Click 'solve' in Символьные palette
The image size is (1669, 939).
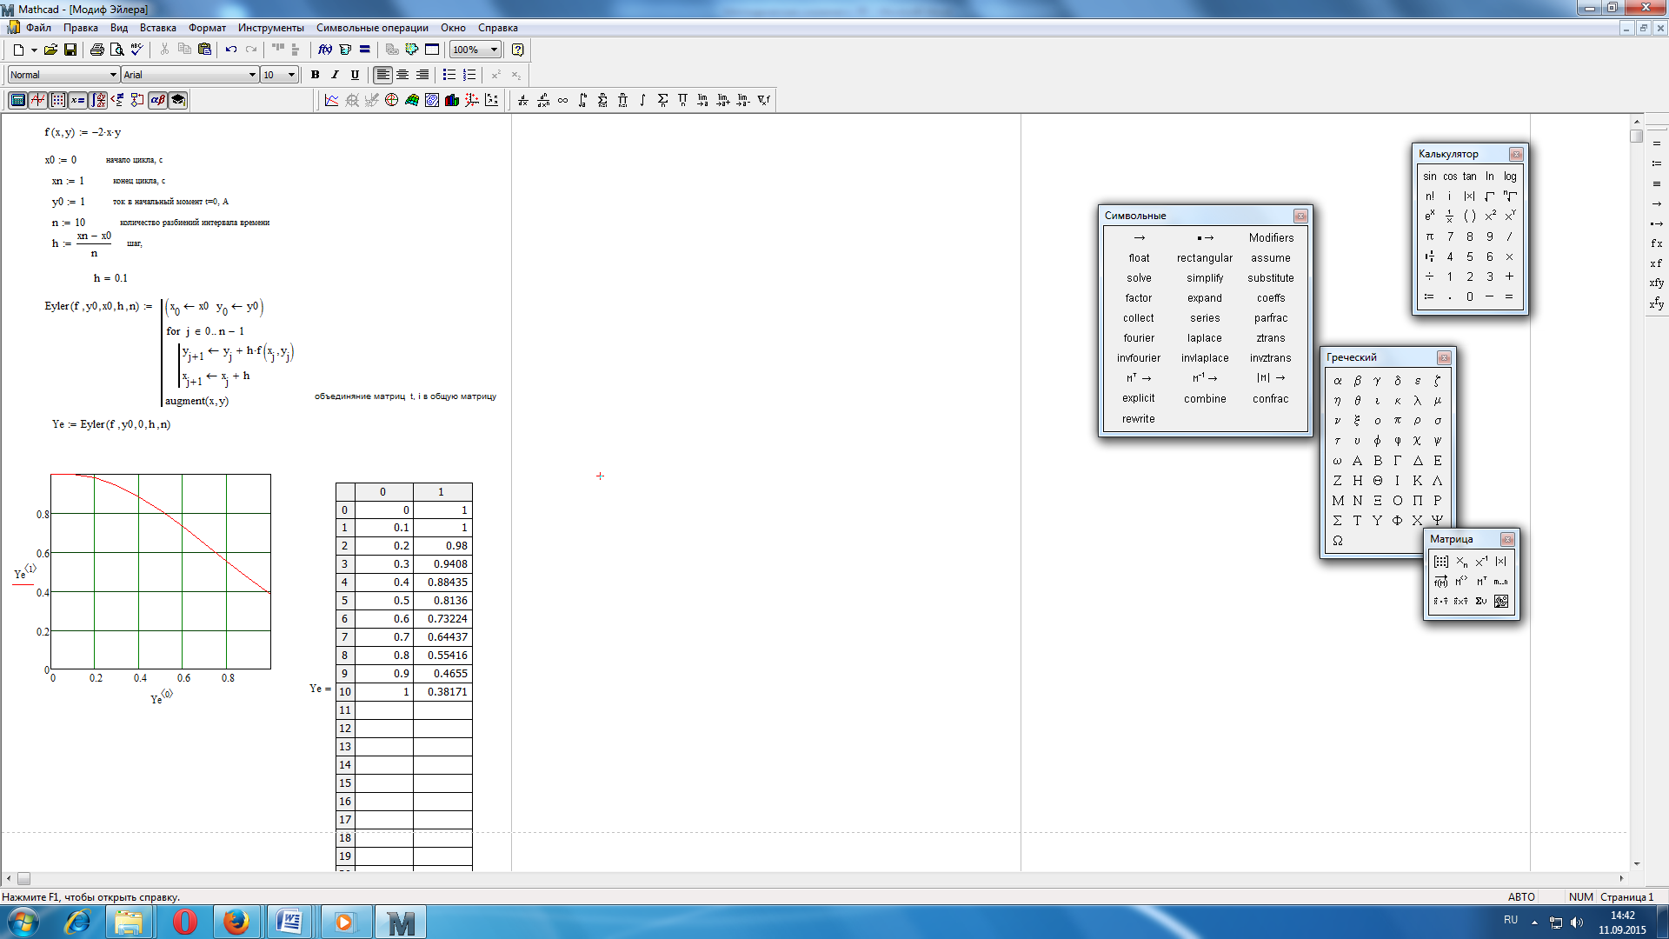(x=1139, y=278)
